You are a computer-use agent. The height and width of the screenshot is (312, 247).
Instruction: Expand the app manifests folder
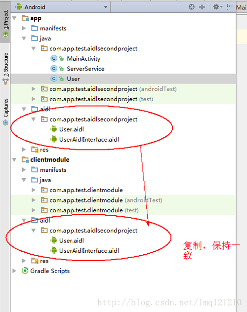pos(24,28)
